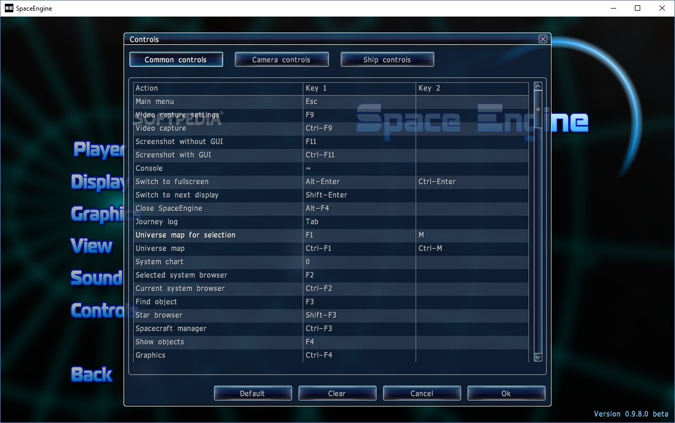Click Action column header
675x423 pixels.
[x=218, y=88]
